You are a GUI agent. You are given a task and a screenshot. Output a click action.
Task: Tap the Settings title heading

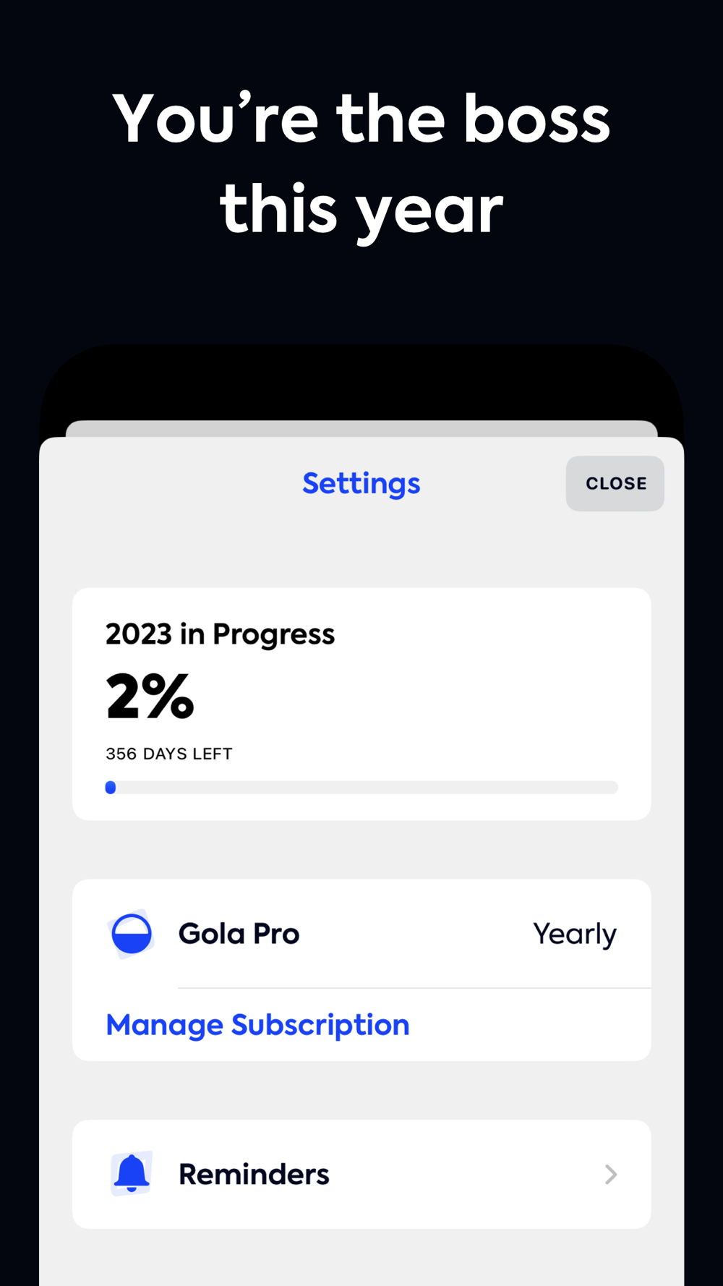tap(361, 483)
